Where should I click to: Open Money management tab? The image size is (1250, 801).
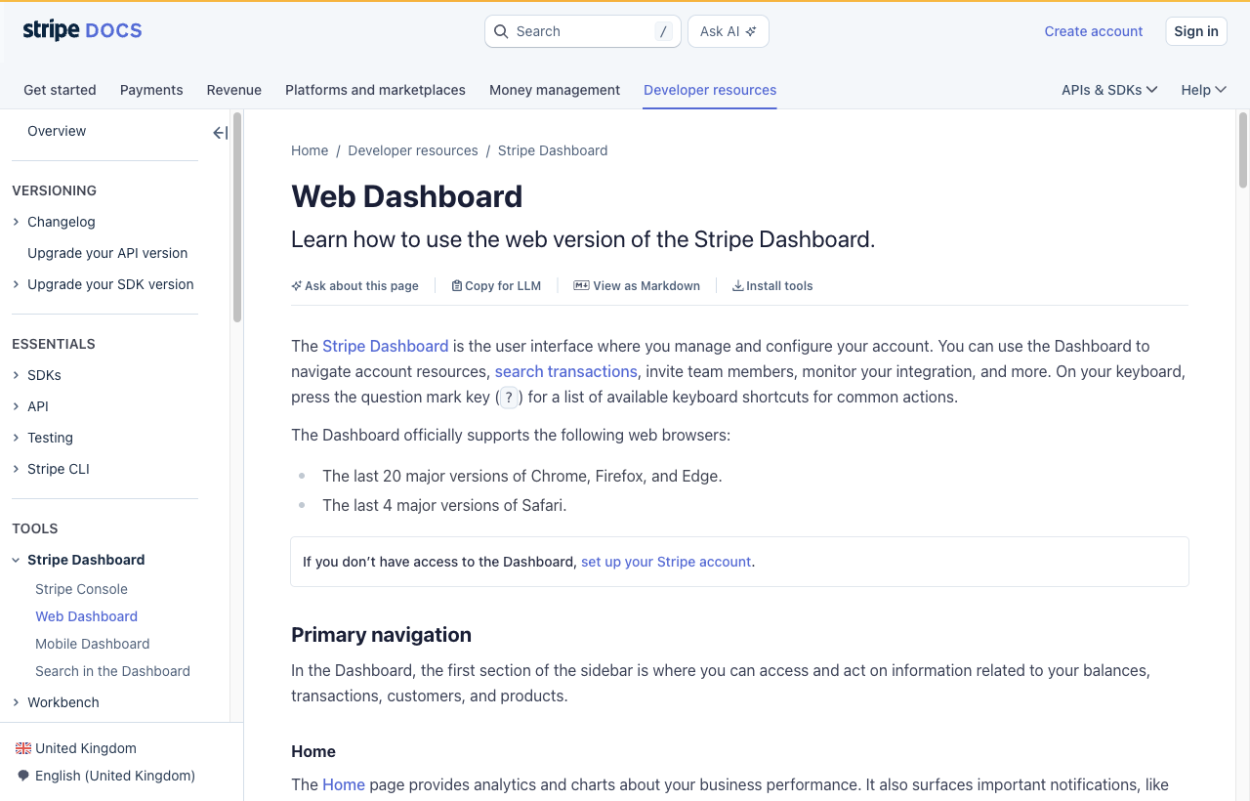[x=555, y=90]
